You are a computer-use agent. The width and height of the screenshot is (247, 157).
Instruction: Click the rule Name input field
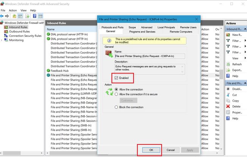(150, 56)
